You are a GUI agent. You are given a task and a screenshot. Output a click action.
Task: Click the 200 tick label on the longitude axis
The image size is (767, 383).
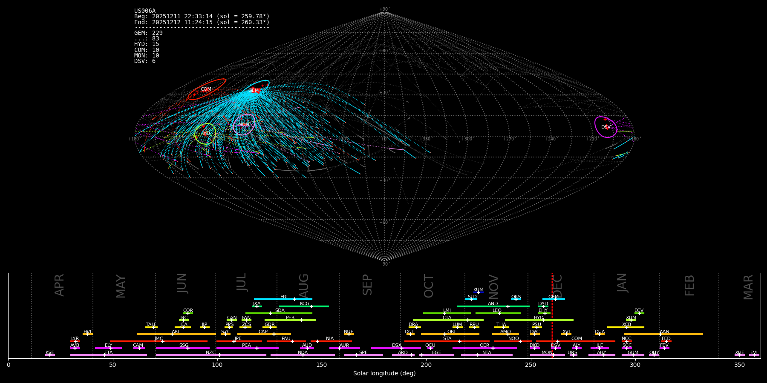426,365
